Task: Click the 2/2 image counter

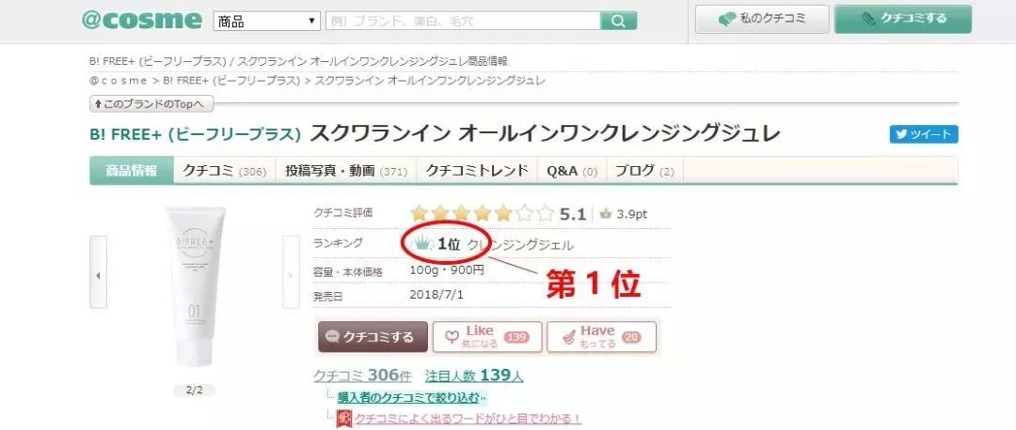Action: 195,390
